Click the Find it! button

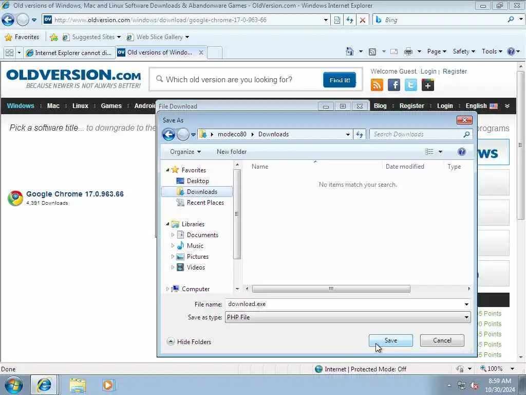pyautogui.click(x=340, y=80)
